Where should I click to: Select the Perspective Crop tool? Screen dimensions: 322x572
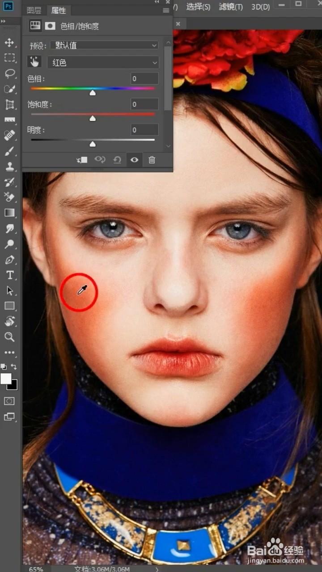pyautogui.click(x=9, y=105)
